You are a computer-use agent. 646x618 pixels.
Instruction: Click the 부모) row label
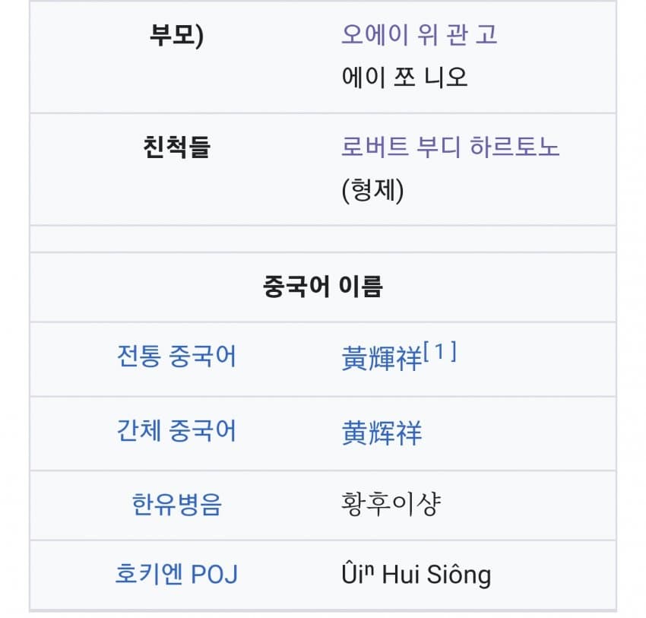click(176, 36)
